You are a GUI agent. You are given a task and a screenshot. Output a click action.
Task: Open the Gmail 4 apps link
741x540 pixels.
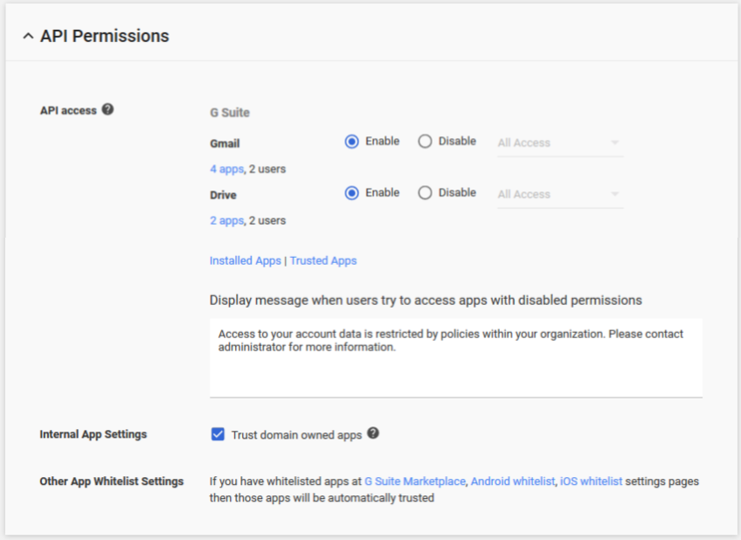pyautogui.click(x=227, y=170)
